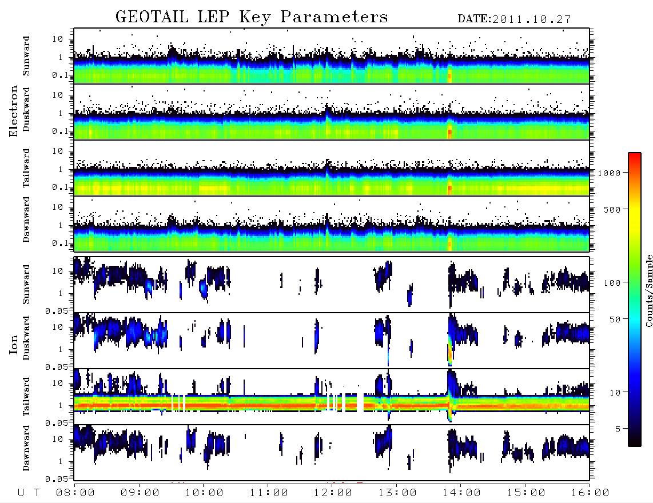Click the 09:00 time axis label

[140, 493]
